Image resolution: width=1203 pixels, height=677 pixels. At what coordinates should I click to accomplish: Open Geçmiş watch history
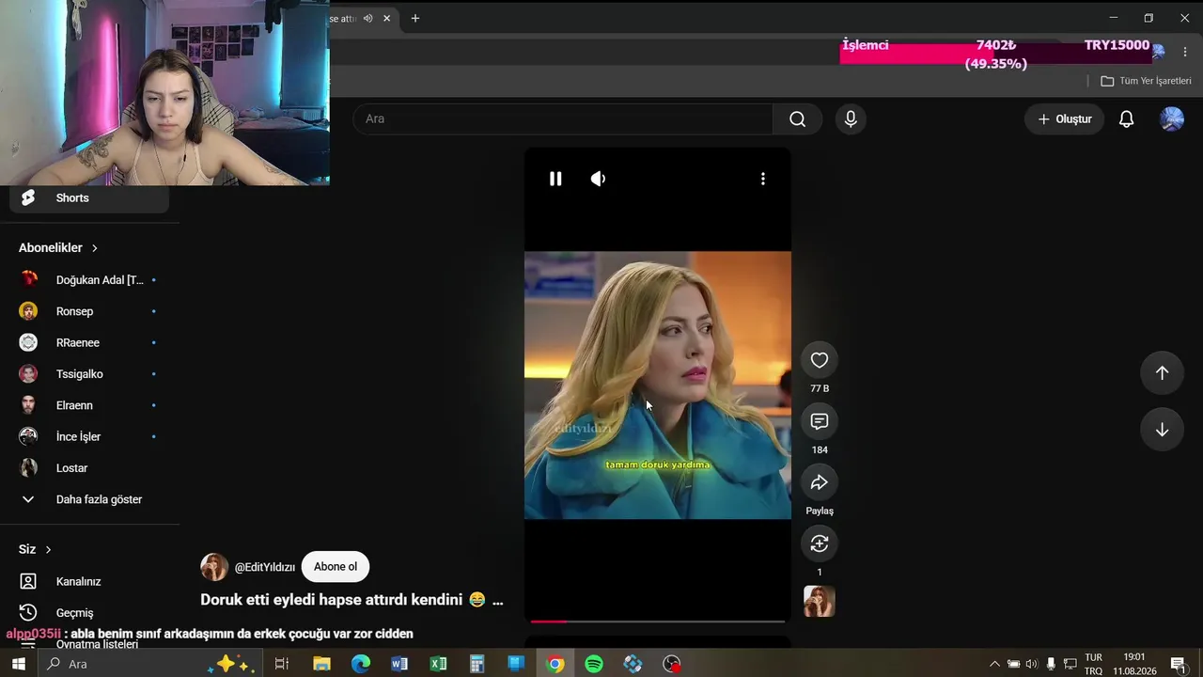tap(89, 613)
